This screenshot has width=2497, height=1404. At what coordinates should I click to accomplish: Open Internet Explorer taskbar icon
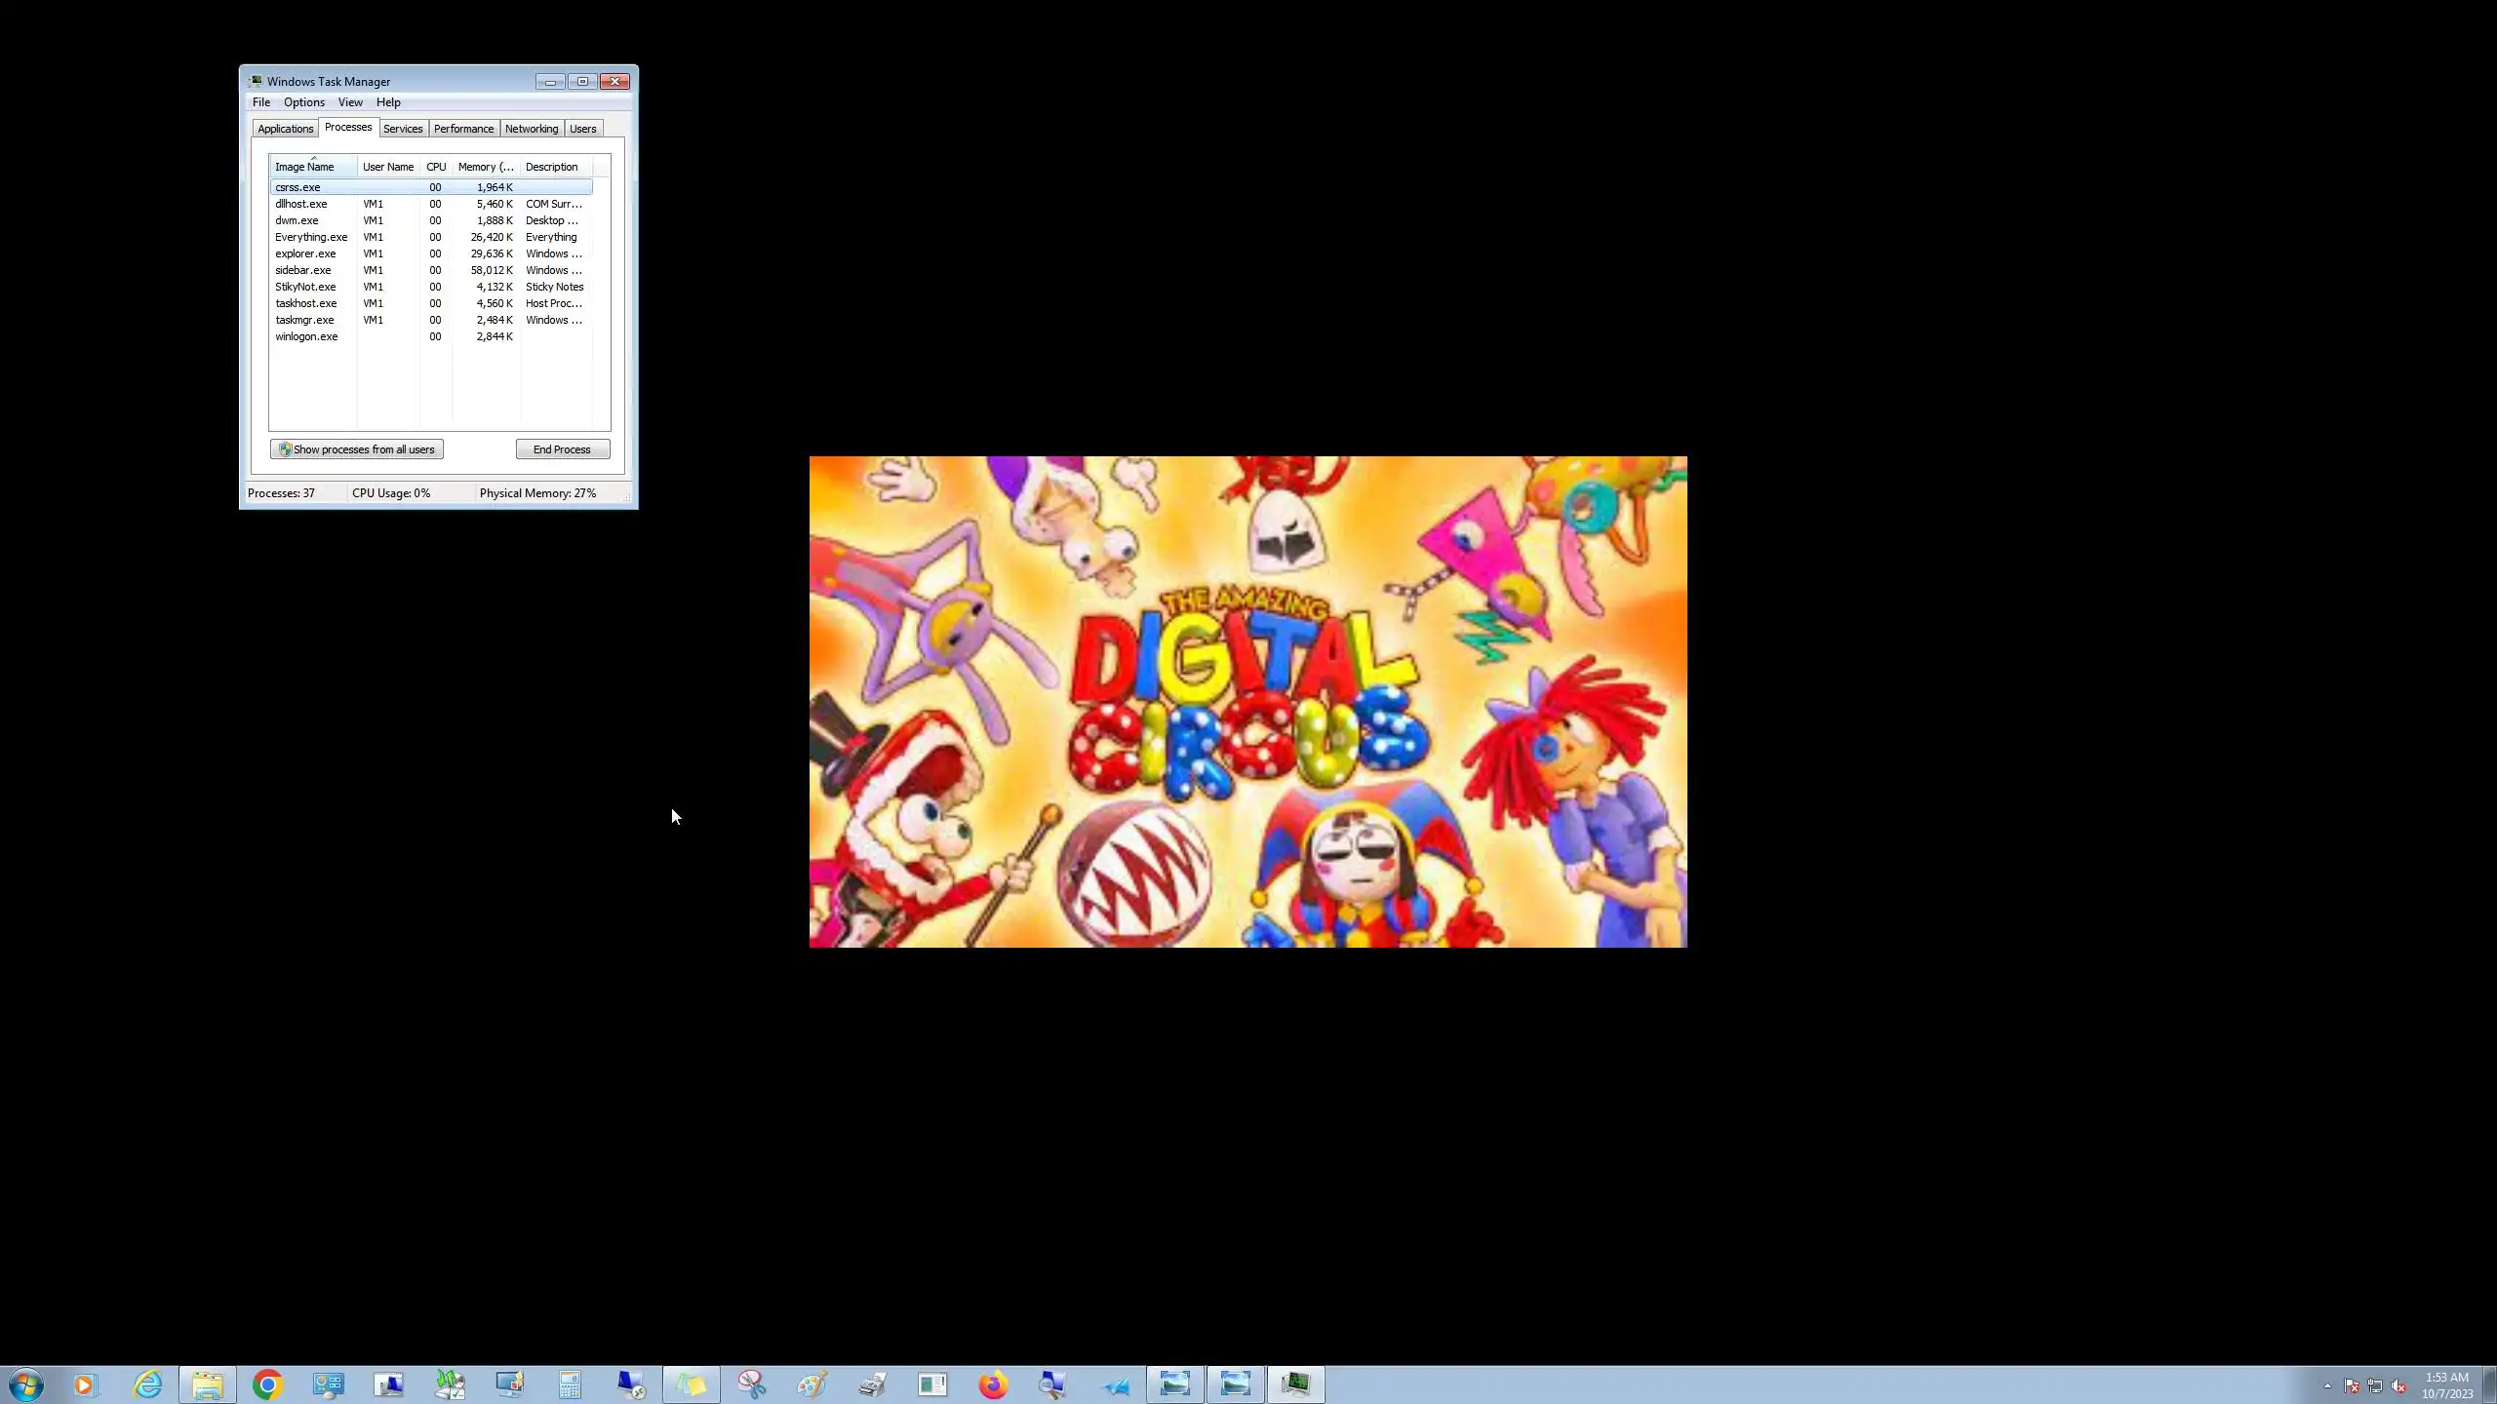pos(147,1384)
